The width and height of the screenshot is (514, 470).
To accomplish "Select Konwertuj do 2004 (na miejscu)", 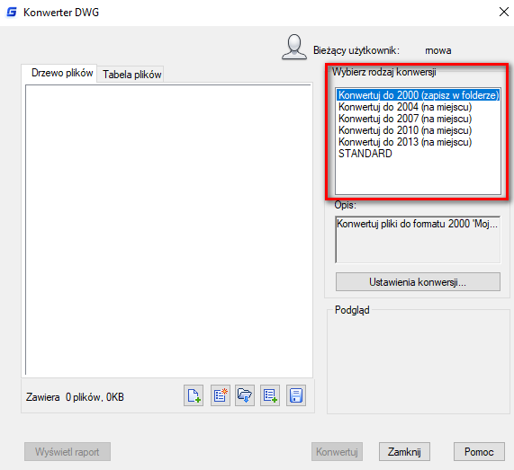I will (x=405, y=107).
